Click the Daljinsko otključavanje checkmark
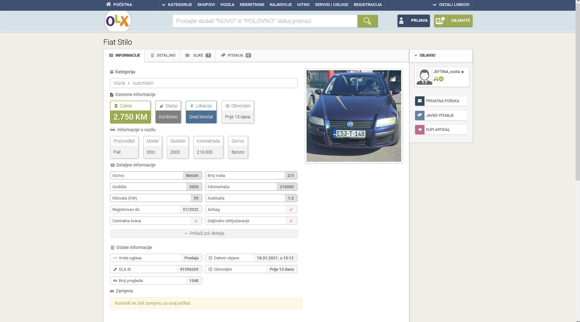The width and height of the screenshot is (580, 322). tap(291, 221)
